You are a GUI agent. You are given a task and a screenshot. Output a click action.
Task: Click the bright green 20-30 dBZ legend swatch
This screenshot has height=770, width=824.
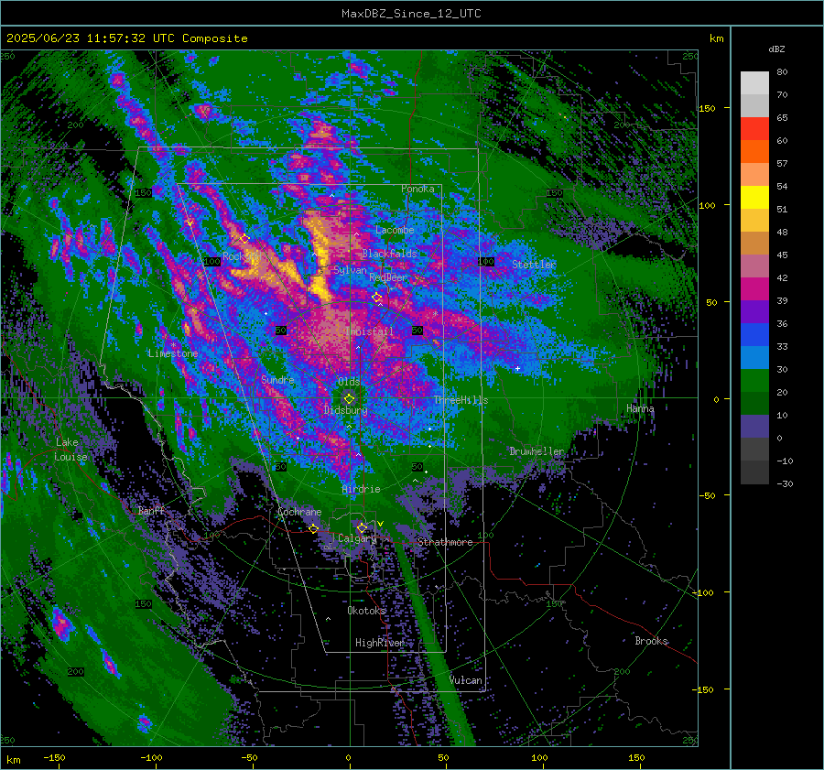[754, 380]
